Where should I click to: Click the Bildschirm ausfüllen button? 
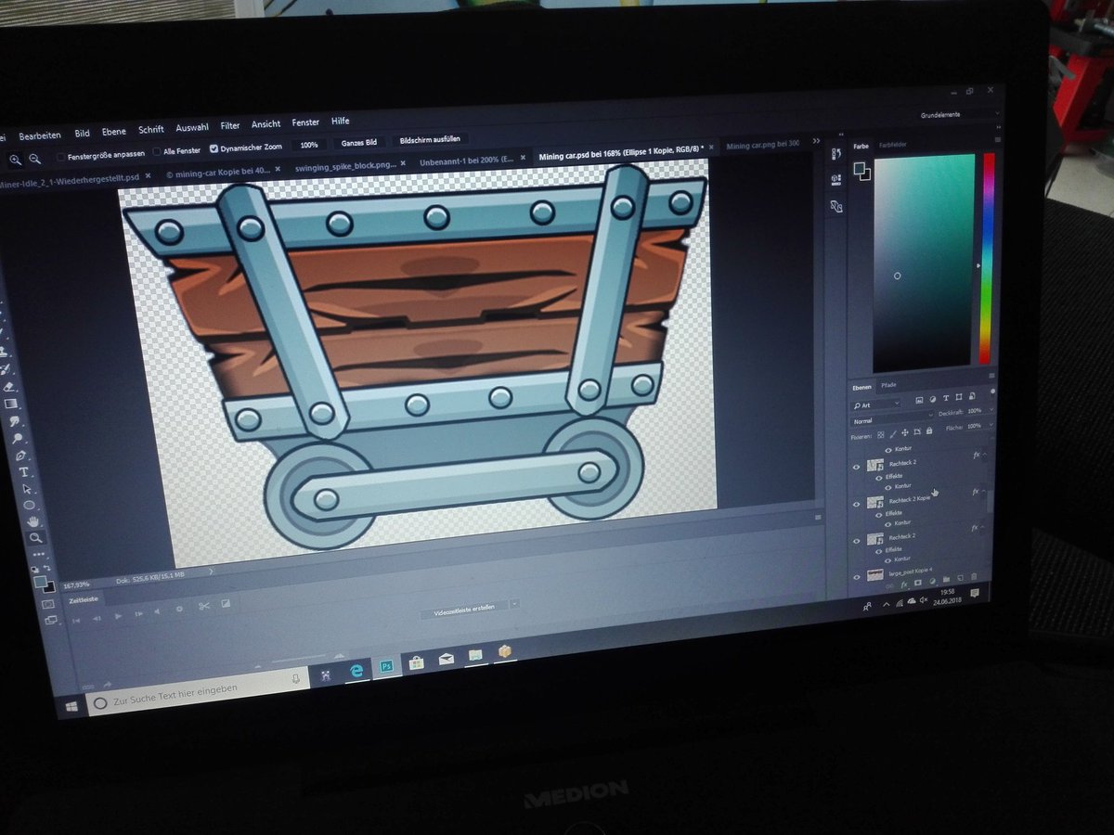tap(430, 139)
